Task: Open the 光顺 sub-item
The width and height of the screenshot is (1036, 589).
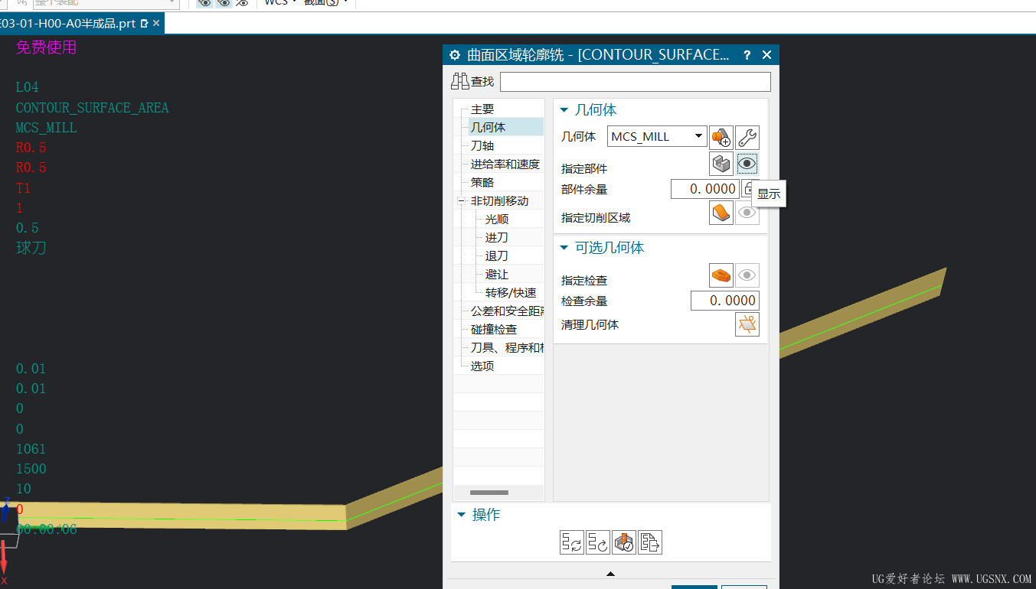Action: [497, 219]
